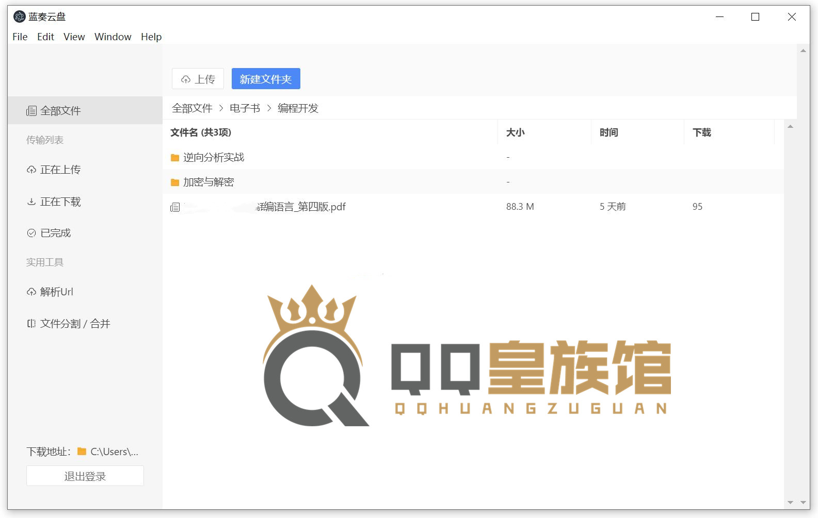Click download folder icon near C:\Users

82,452
